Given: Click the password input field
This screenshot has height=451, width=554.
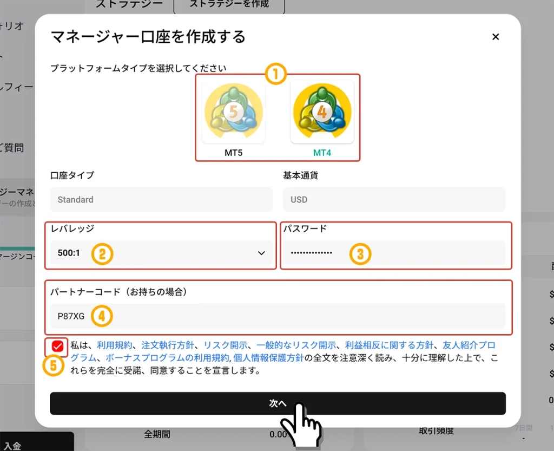Looking at the screenshot, I should pos(394,253).
